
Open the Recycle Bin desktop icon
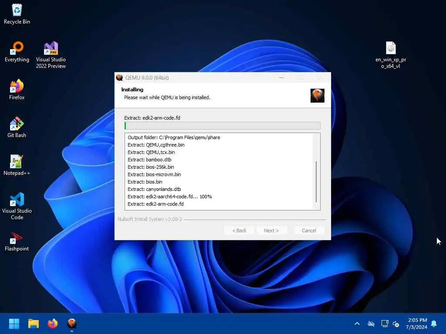pos(17,13)
